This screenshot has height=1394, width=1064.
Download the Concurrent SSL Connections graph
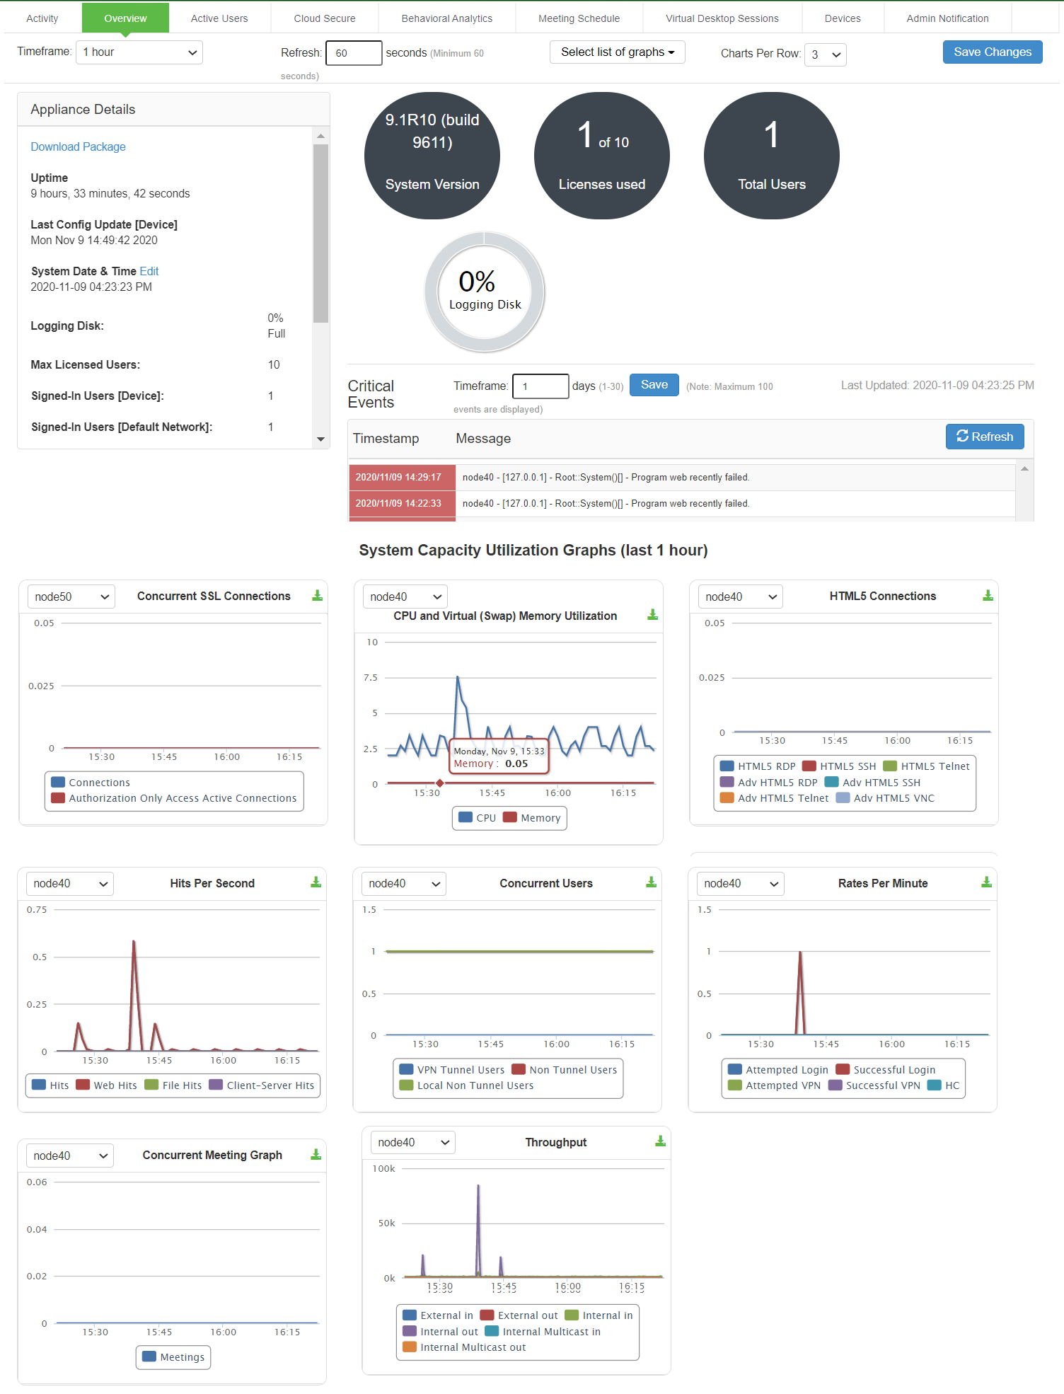point(317,596)
